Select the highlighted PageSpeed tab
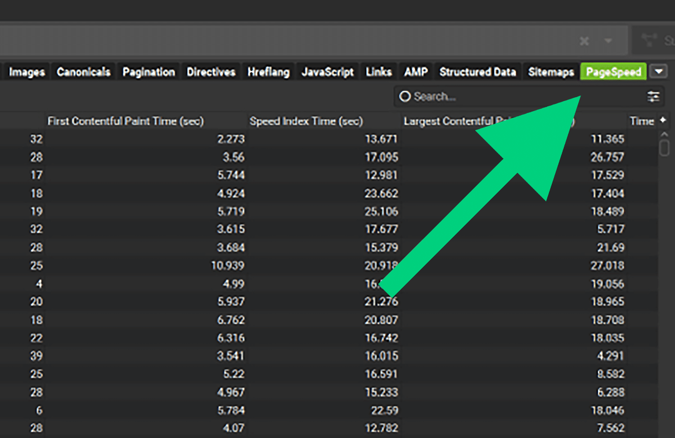This screenshot has width=675, height=438. coord(614,72)
